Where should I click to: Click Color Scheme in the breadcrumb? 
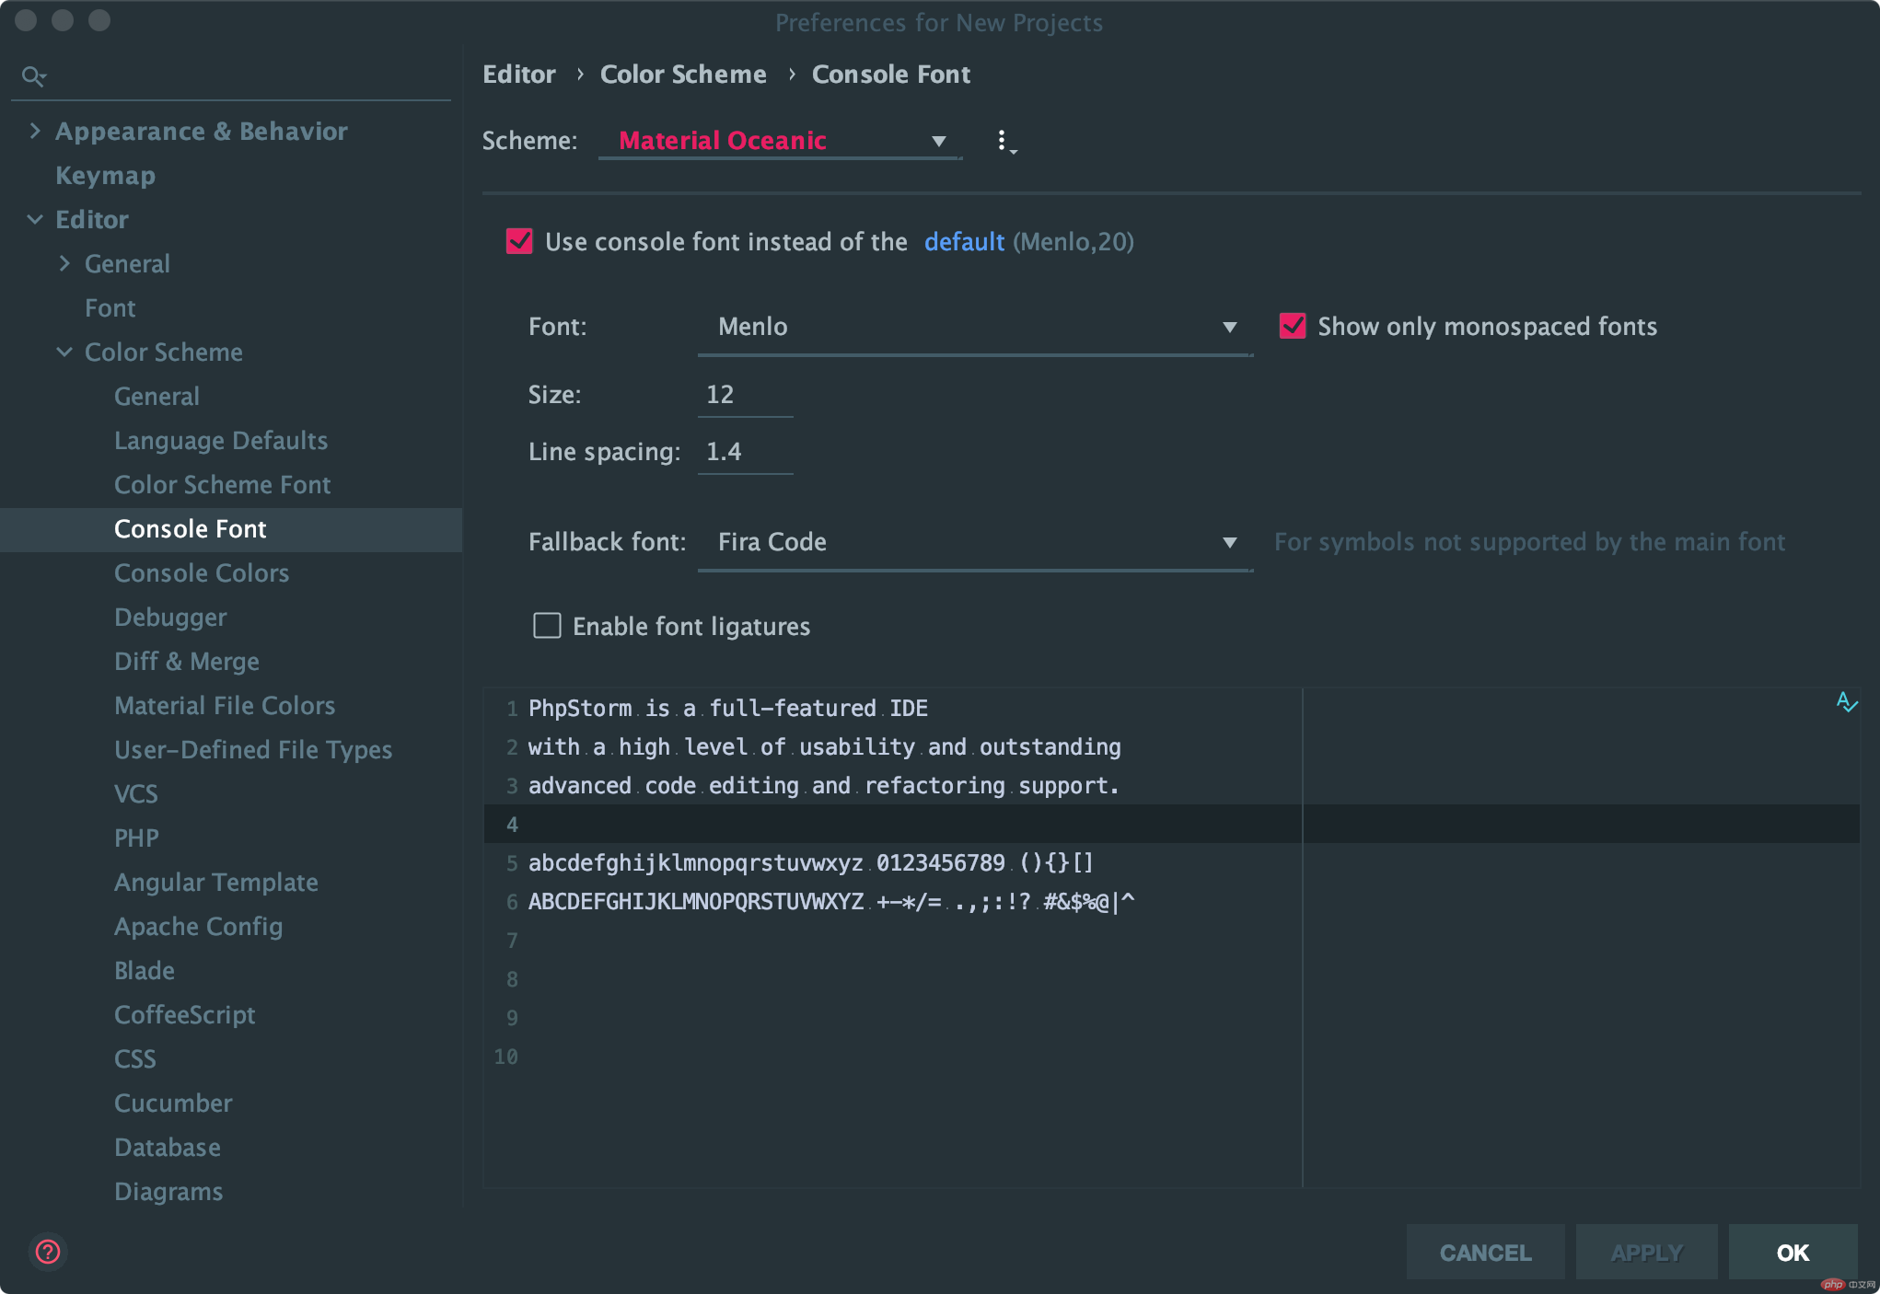click(x=683, y=74)
